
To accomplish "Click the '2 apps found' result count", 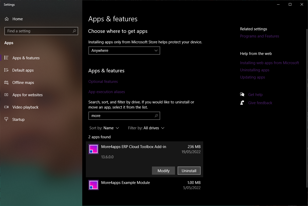I will pyautogui.click(x=100, y=137).
